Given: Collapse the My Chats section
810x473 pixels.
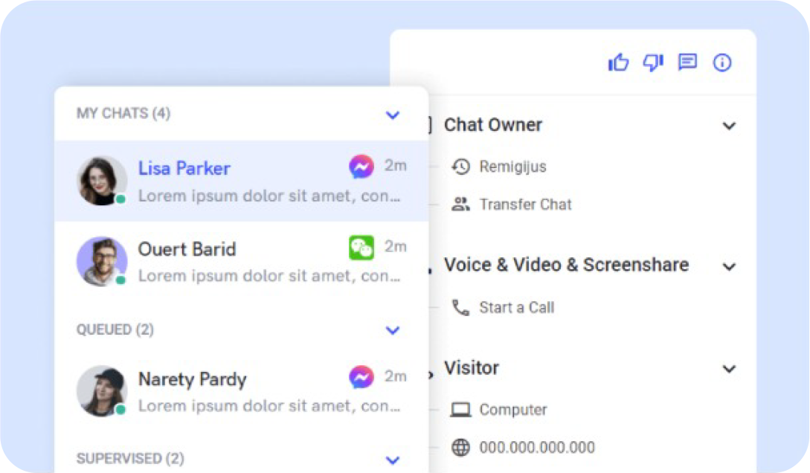Looking at the screenshot, I should (x=393, y=115).
